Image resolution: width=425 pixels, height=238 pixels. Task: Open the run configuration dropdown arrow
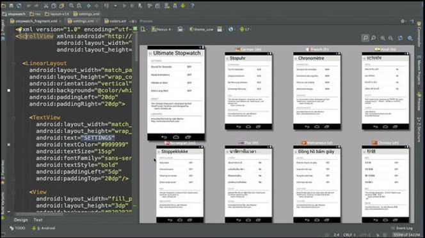click(115, 5)
